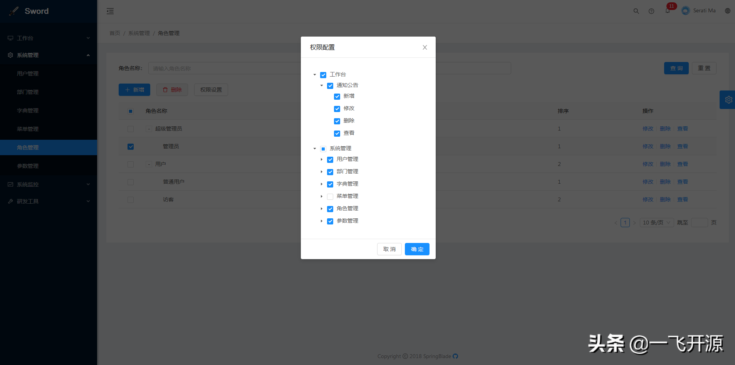The image size is (735, 365).
Task: Close the 权限配置 dialog with X
Action: point(425,47)
